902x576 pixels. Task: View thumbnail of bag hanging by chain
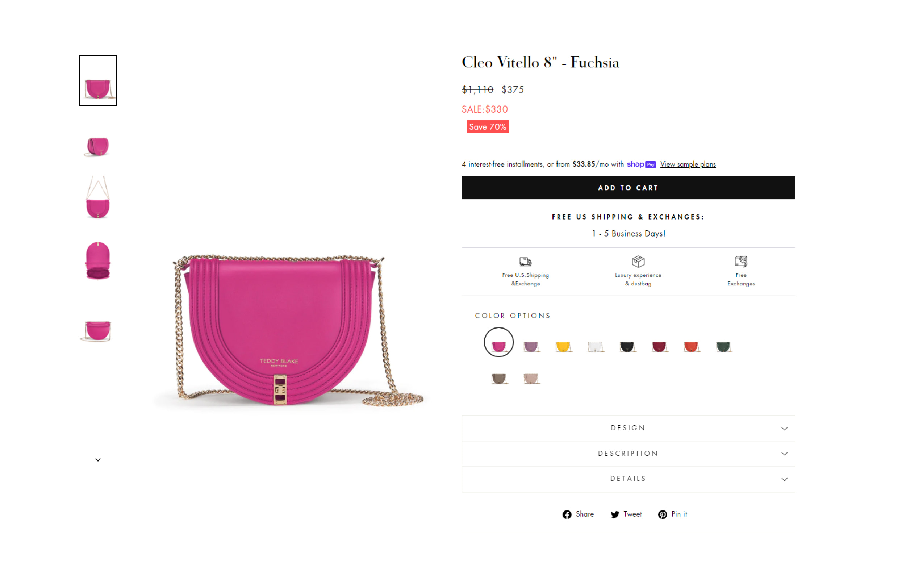pyautogui.click(x=98, y=197)
